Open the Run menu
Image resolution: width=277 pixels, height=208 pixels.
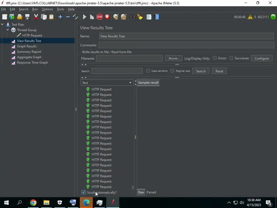35,9
